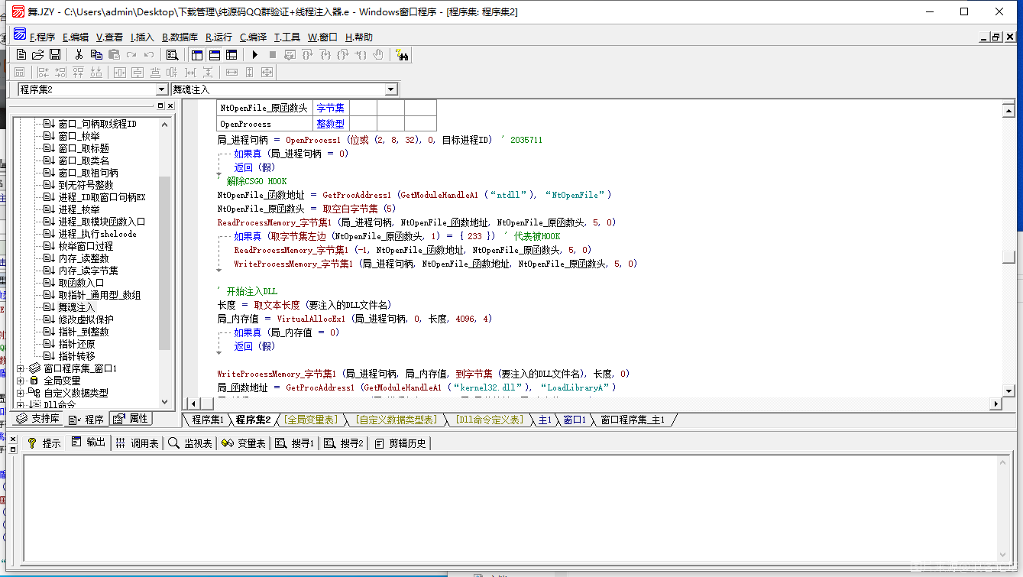Open the 提示 output panel tab

pyautogui.click(x=44, y=442)
